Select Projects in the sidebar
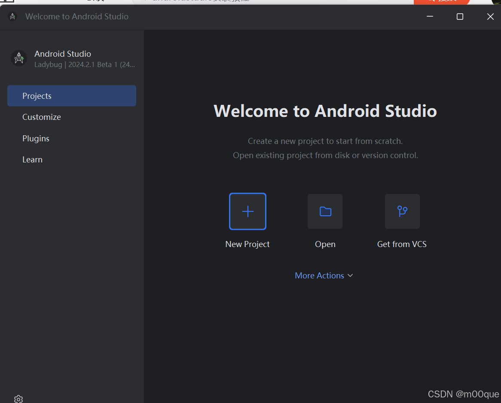This screenshot has width=501, height=403. (x=37, y=95)
